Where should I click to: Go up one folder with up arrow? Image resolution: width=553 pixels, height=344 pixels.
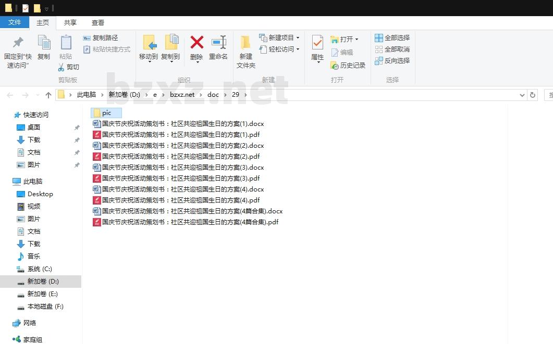click(48, 95)
